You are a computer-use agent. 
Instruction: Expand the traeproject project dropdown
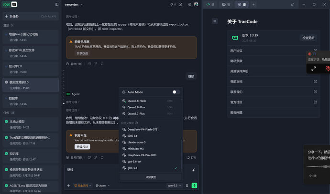pyautogui.click(x=74, y=4)
